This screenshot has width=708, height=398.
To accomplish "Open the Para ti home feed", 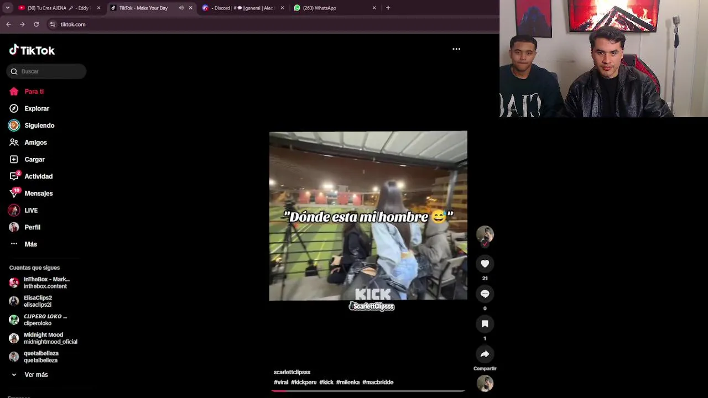I will [34, 92].
